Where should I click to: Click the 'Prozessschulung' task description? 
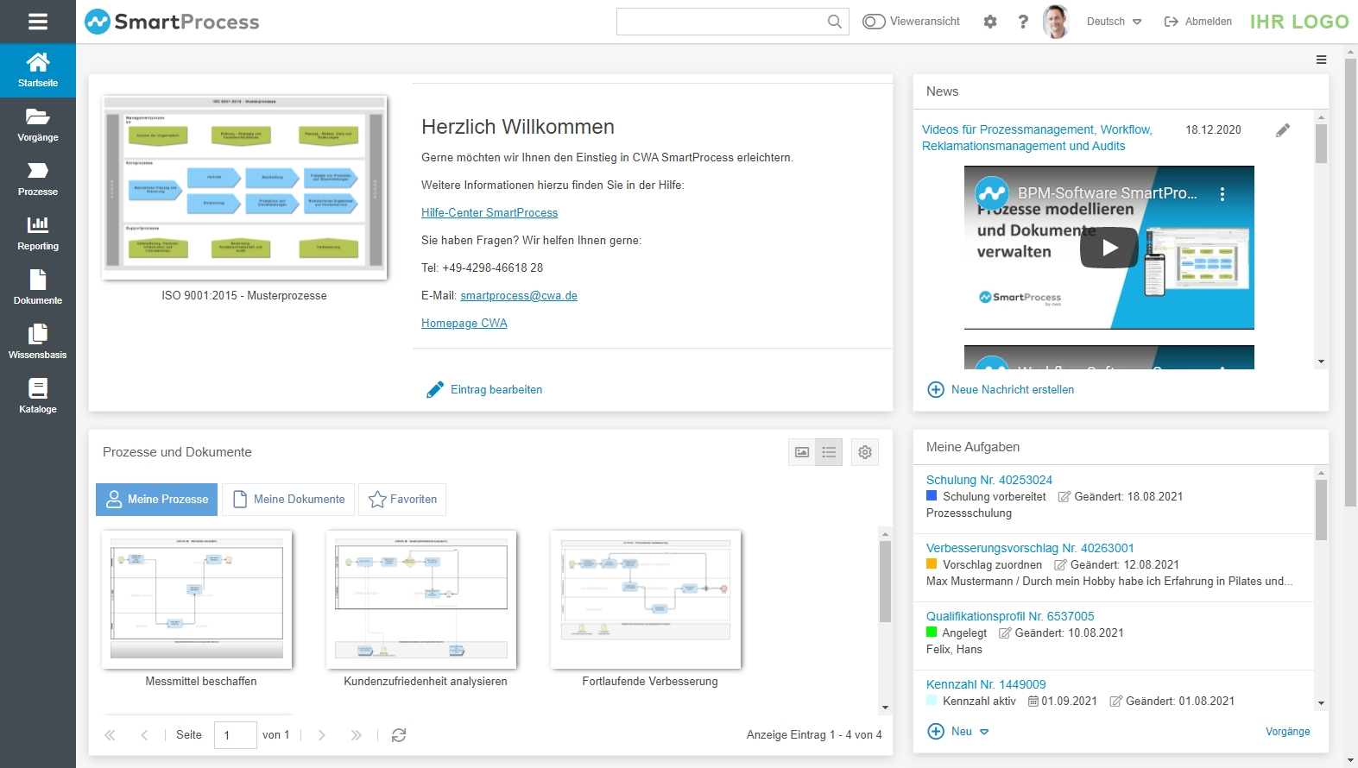click(969, 513)
